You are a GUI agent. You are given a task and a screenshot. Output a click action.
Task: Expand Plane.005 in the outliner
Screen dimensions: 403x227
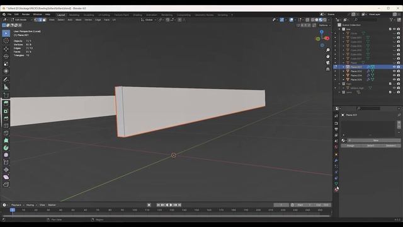point(343,79)
